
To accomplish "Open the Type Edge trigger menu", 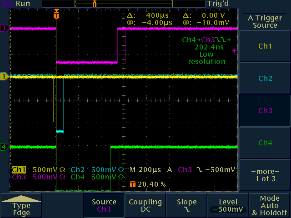I will (x=21, y=205).
